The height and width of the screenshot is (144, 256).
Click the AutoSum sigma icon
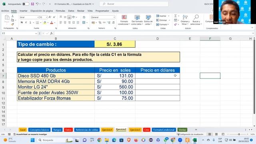pyautogui.click(x=176, y=16)
